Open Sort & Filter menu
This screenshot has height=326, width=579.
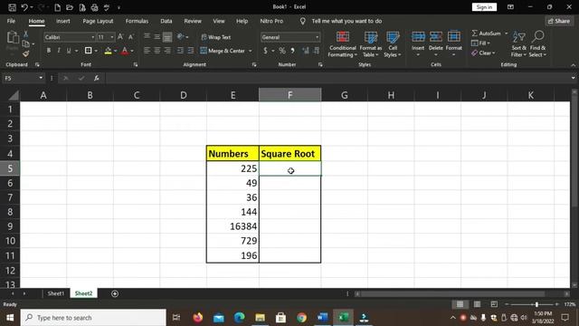coord(518,44)
